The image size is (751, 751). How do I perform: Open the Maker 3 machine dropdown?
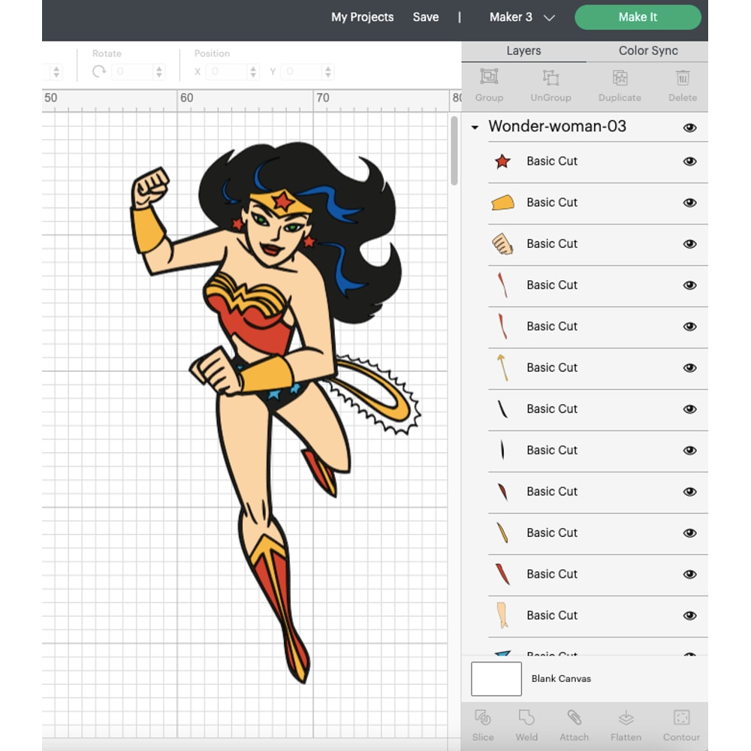click(521, 17)
